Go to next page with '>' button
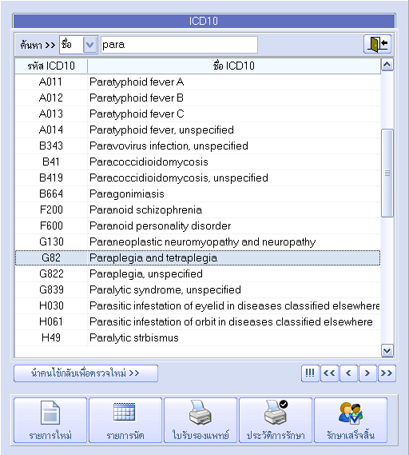This screenshot has width=409, height=455. (x=367, y=373)
